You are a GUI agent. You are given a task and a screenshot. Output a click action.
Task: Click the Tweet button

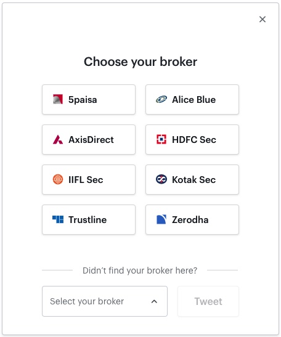[208, 301]
